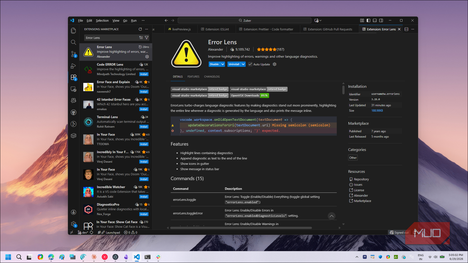Screen dimensions: 468x263
Task: Open terminal app from Windows taskbar
Action: coord(147,257)
